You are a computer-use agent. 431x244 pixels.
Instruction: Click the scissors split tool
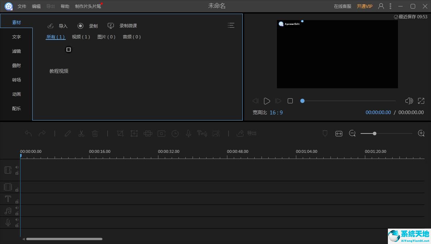(81, 133)
